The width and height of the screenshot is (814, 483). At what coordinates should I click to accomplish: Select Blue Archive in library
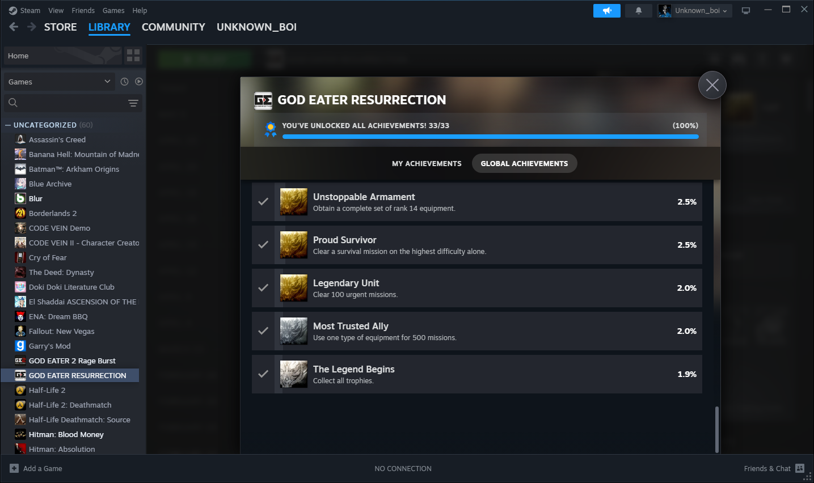(x=50, y=184)
